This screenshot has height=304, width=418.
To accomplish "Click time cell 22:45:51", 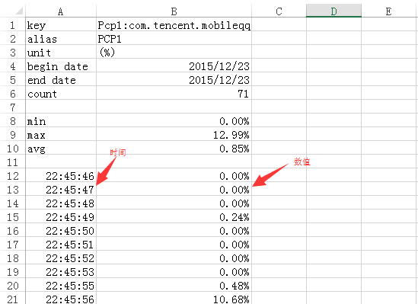I will pyautogui.click(x=61, y=245).
